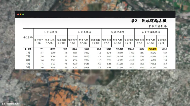Click the 139.6 cell in 5月 row
This screenshot has height=106, width=190.
[x=165, y=68]
